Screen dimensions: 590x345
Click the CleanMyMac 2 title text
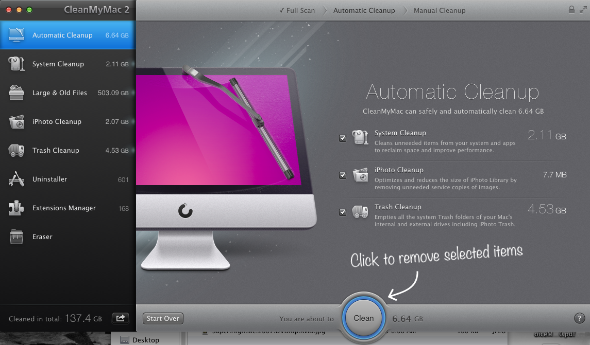(x=97, y=10)
